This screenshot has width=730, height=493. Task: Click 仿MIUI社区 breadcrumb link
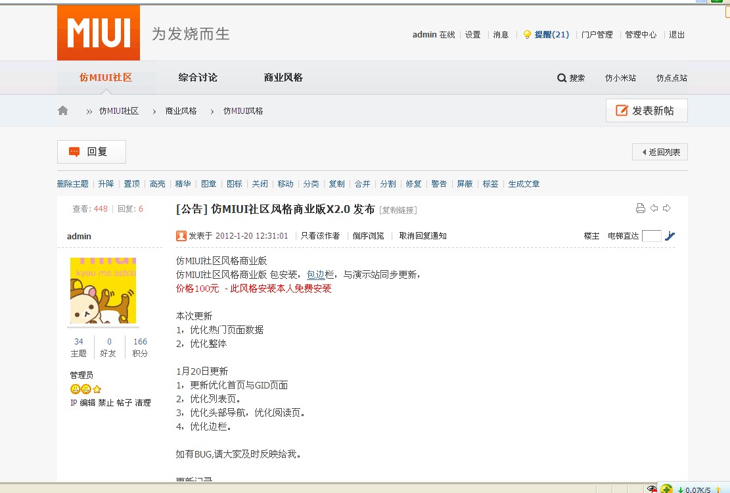click(119, 111)
